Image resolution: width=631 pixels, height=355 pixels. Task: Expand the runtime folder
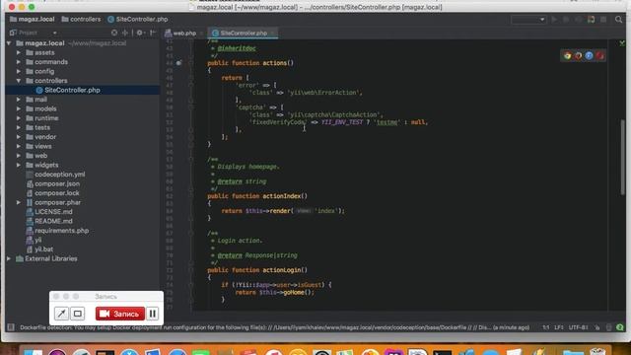click(x=19, y=118)
